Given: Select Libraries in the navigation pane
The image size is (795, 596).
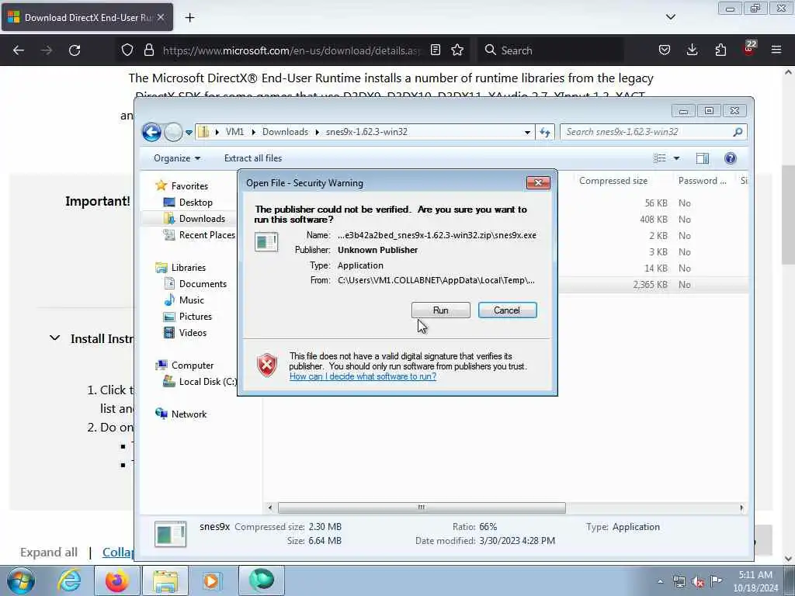Looking at the screenshot, I should tap(188, 268).
